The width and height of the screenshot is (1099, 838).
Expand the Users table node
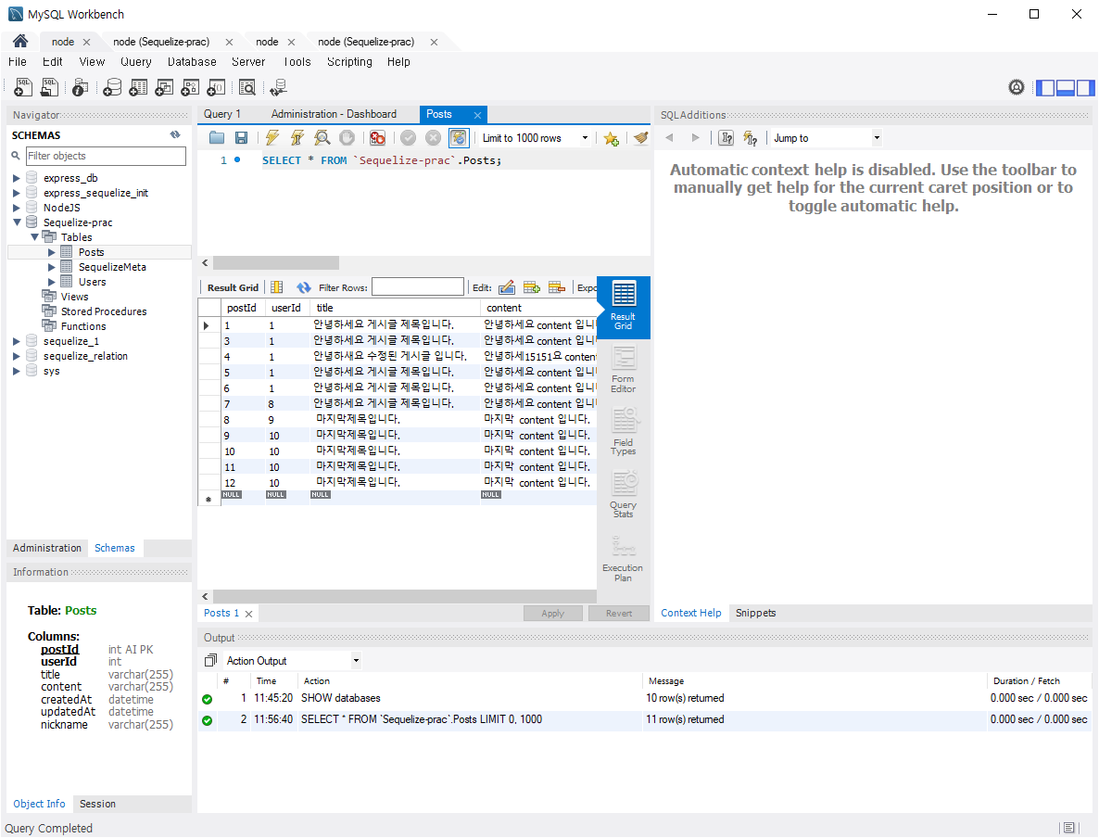coord(52,282)
